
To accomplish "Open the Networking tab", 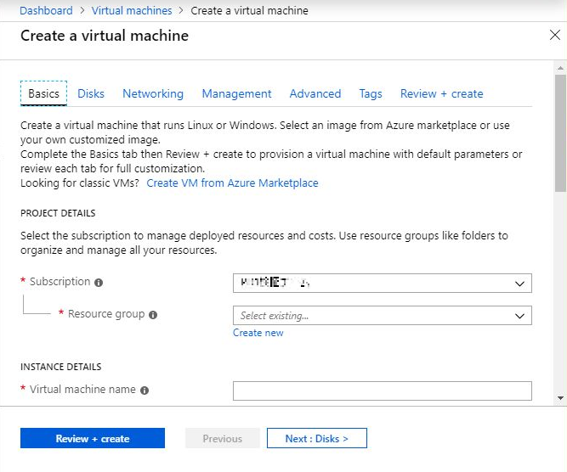I will tap(153, 94).
